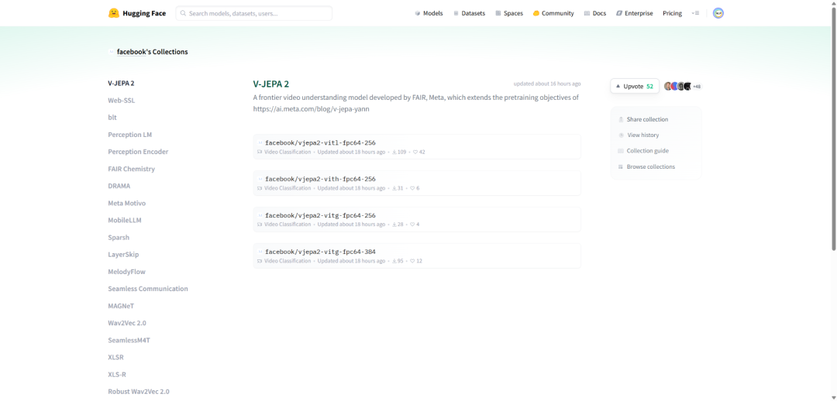Select the blt collection
This screenshot has width=837, height=401.
[x=112, y=118]
